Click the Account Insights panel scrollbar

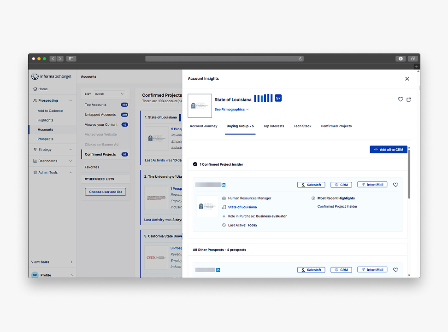coord(409,175)
